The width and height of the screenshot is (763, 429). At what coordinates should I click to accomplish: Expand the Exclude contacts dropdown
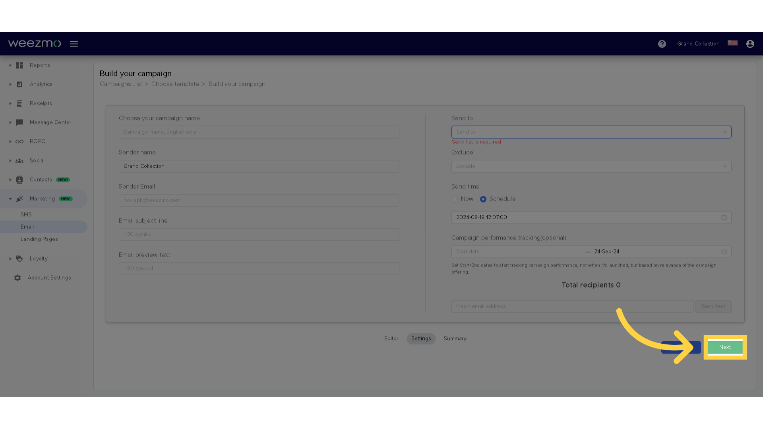click(x=591, y=166)
